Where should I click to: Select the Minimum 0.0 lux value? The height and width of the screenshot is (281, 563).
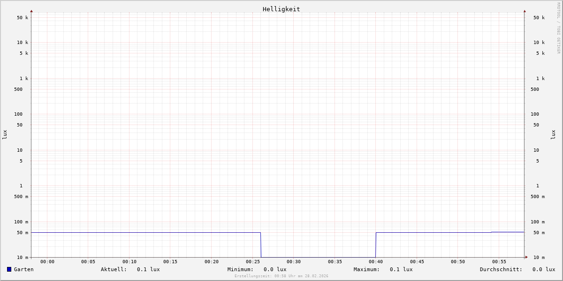[x=275, y=269]
